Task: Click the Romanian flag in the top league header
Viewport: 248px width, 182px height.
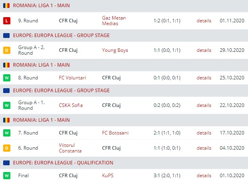Action: pos(6,5)
